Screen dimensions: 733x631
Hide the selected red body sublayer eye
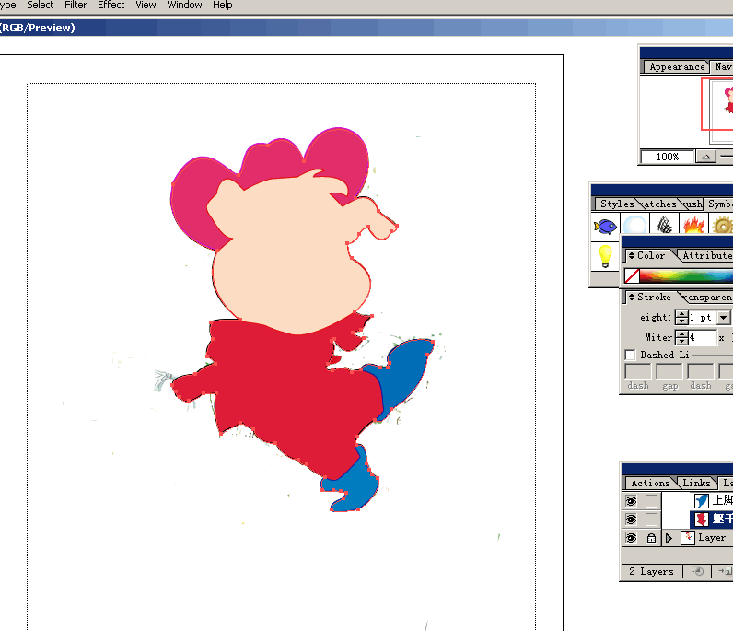point(631,520)
